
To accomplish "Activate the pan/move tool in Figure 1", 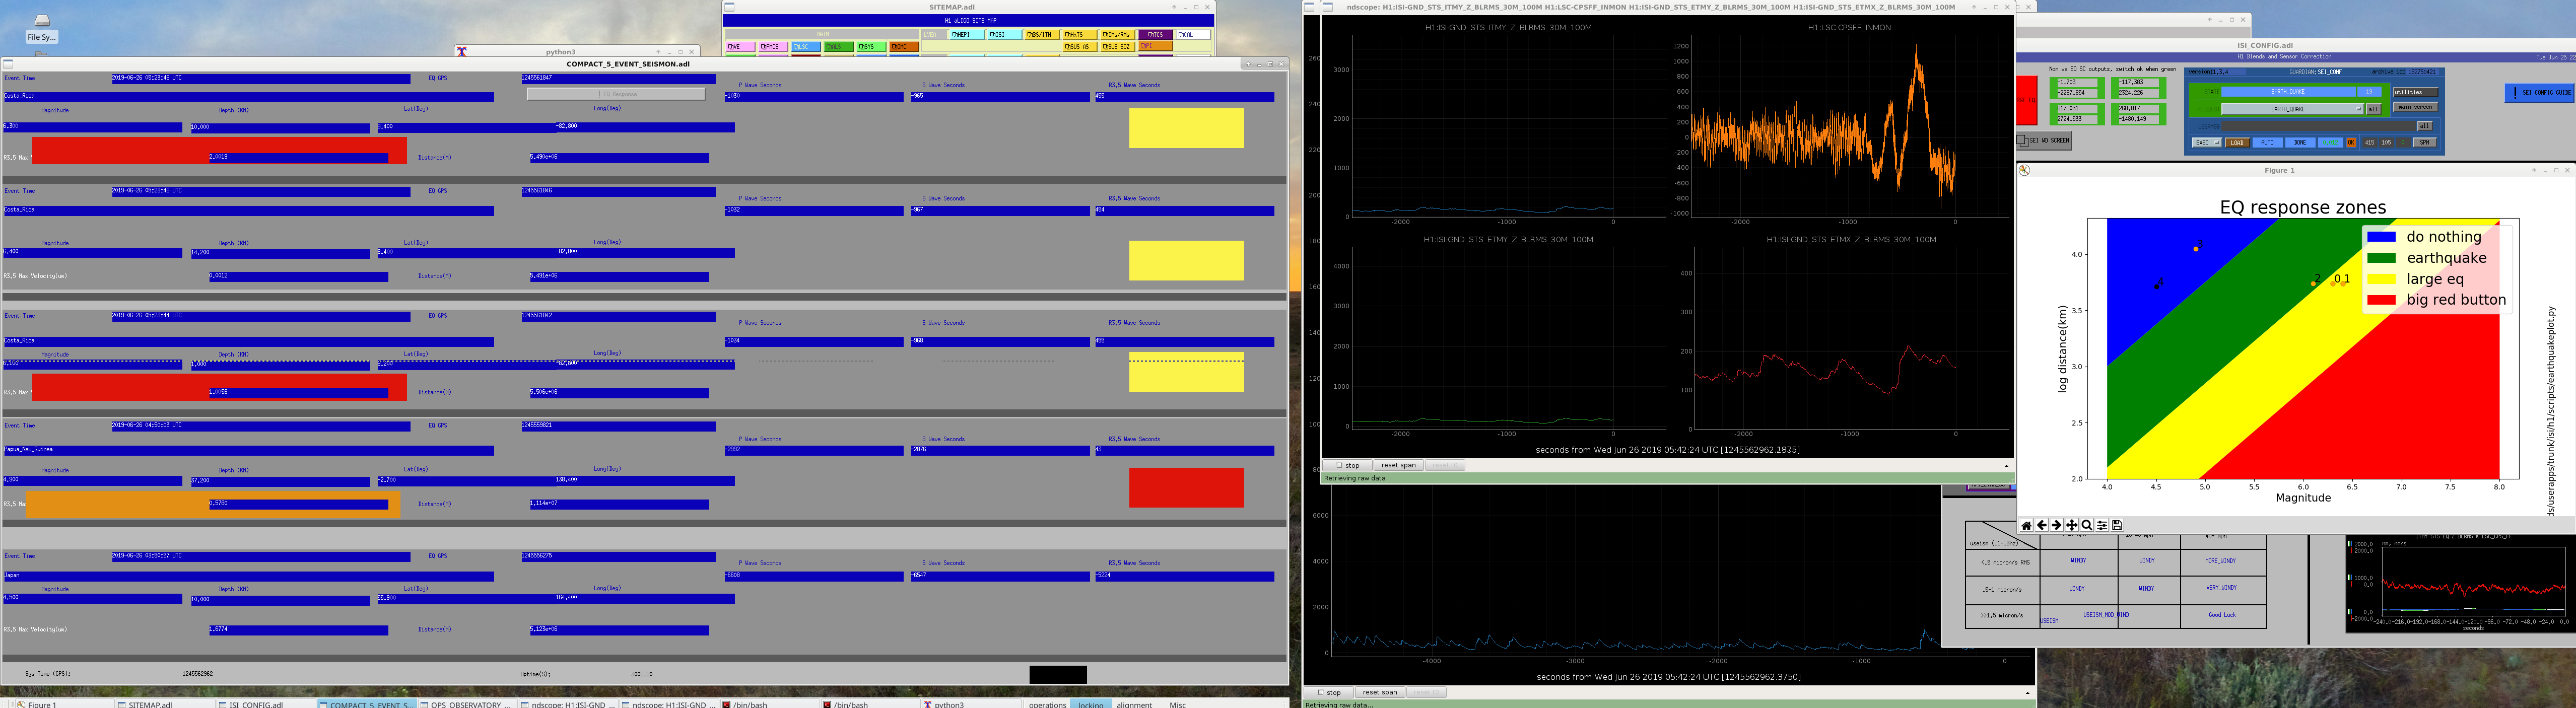I will pos(2071,525).
